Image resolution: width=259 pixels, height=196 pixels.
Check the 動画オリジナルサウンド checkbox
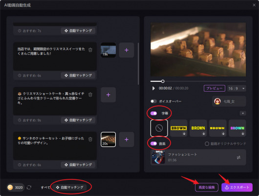pos(207,144)
